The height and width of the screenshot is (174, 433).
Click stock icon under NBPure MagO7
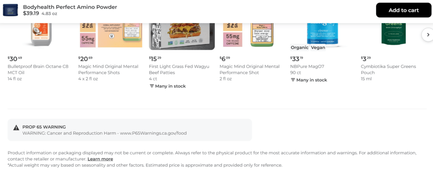293,80
